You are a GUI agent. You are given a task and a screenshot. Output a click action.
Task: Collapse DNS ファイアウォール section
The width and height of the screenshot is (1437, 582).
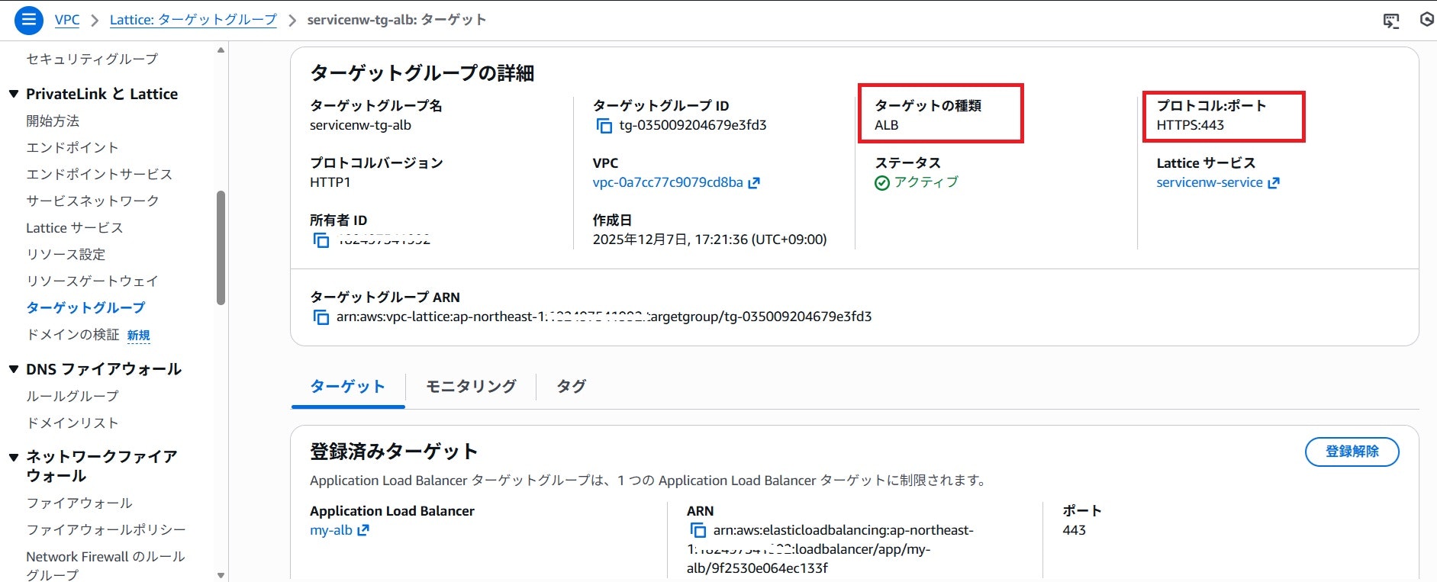(x=14, y=369)
